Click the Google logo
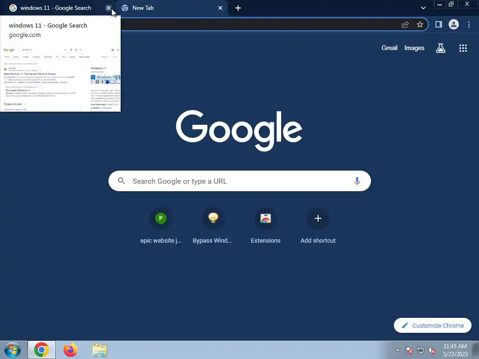Screen dimensions: 479x359 (239, 130)
